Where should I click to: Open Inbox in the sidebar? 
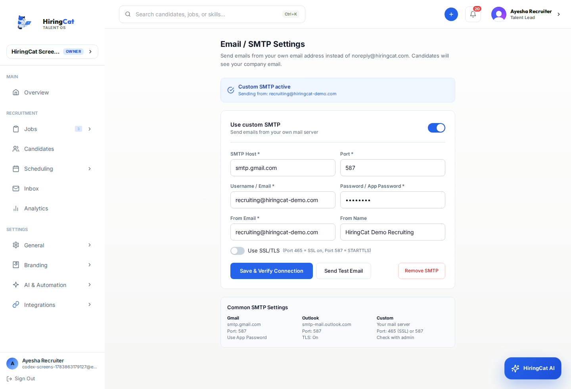click(52, 189)
